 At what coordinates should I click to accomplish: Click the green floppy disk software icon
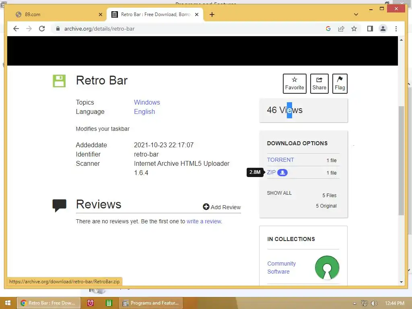[59, 81]
